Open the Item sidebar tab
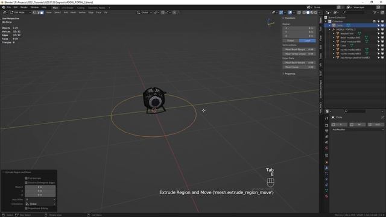The width and height of the screenshot is (386, 217). pos(320,20)
